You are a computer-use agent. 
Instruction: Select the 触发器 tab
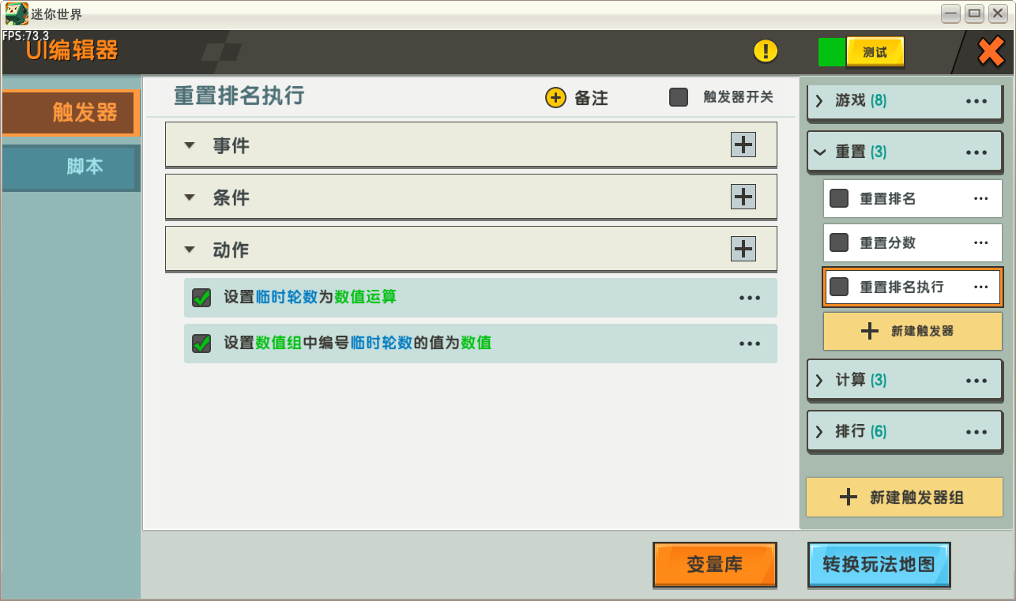71,113
